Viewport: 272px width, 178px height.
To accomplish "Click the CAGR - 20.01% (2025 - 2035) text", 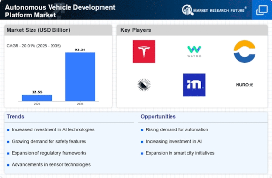I will (34, 46).
